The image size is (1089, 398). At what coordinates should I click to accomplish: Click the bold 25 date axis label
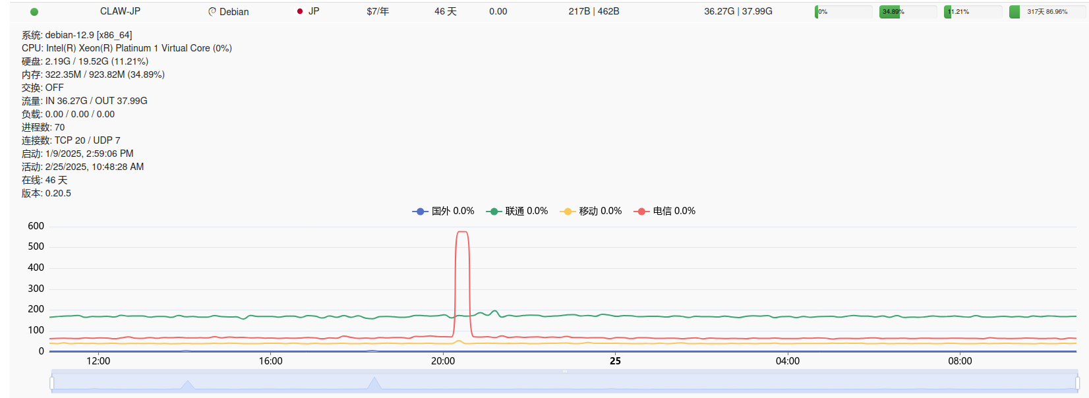615,361
